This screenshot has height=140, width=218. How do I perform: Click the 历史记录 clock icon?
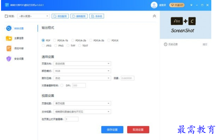tap(166, 44)
